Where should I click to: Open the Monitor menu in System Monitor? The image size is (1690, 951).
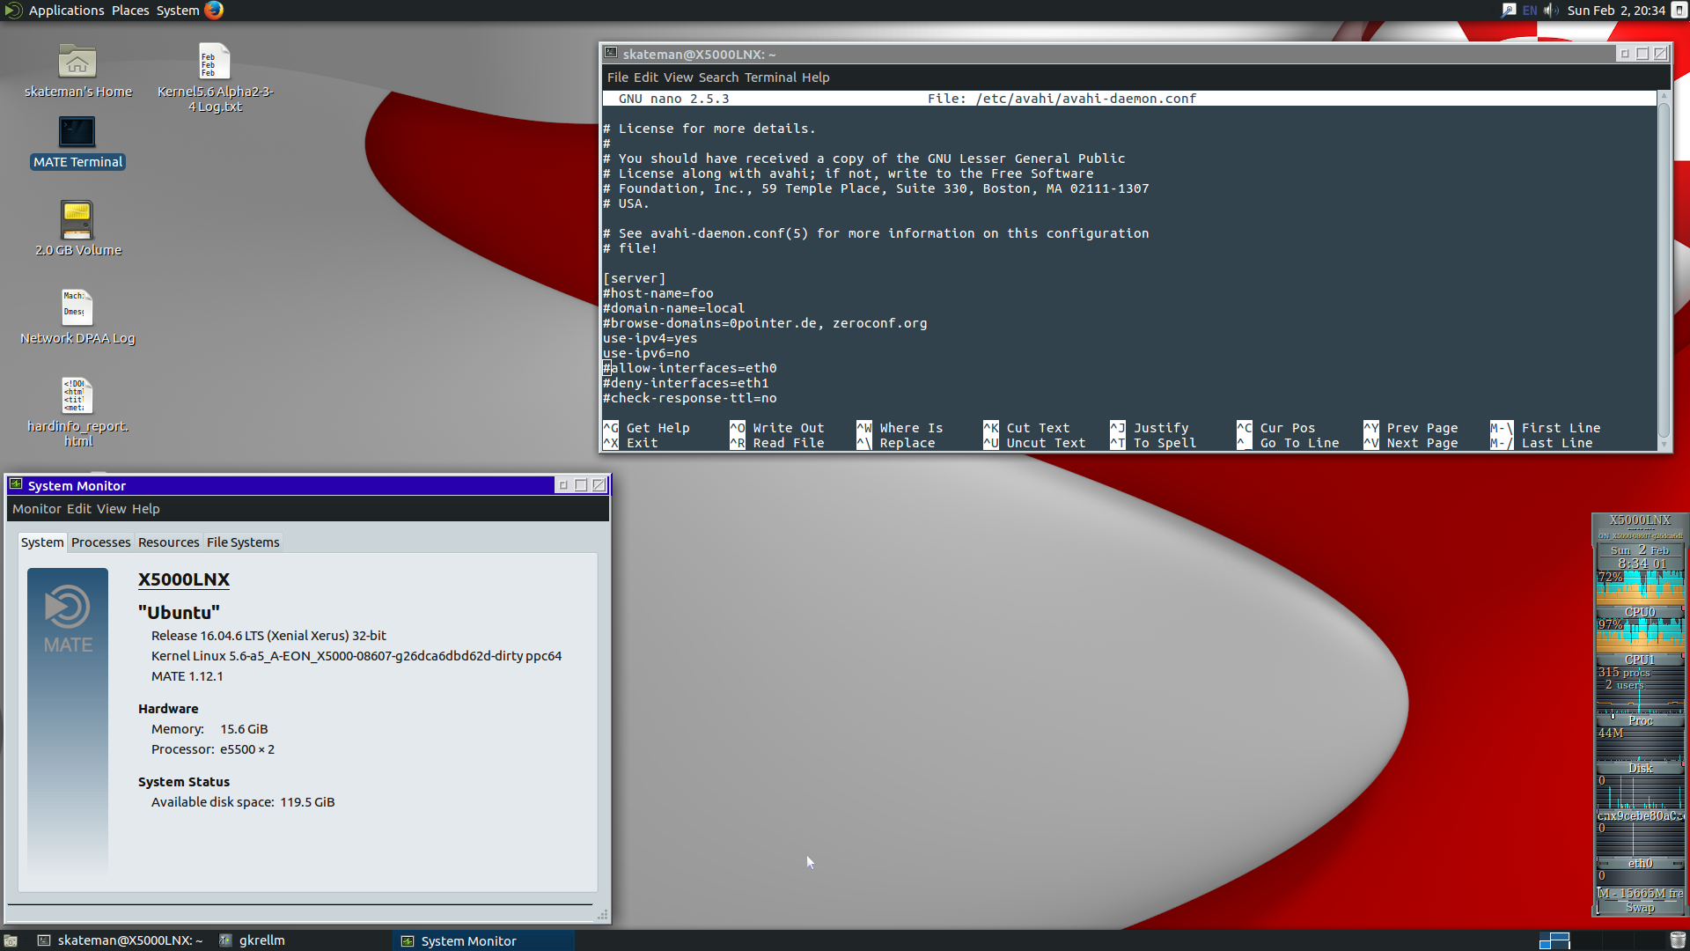click(x=37, y=509)
